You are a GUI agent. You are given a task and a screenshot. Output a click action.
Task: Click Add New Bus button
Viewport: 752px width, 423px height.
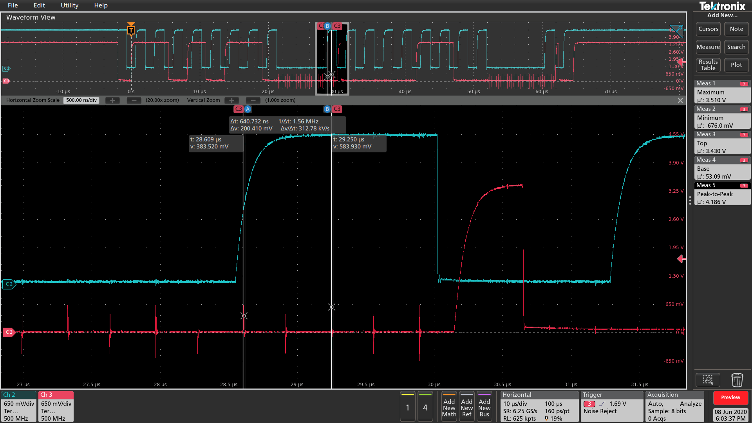click(484, 407)
